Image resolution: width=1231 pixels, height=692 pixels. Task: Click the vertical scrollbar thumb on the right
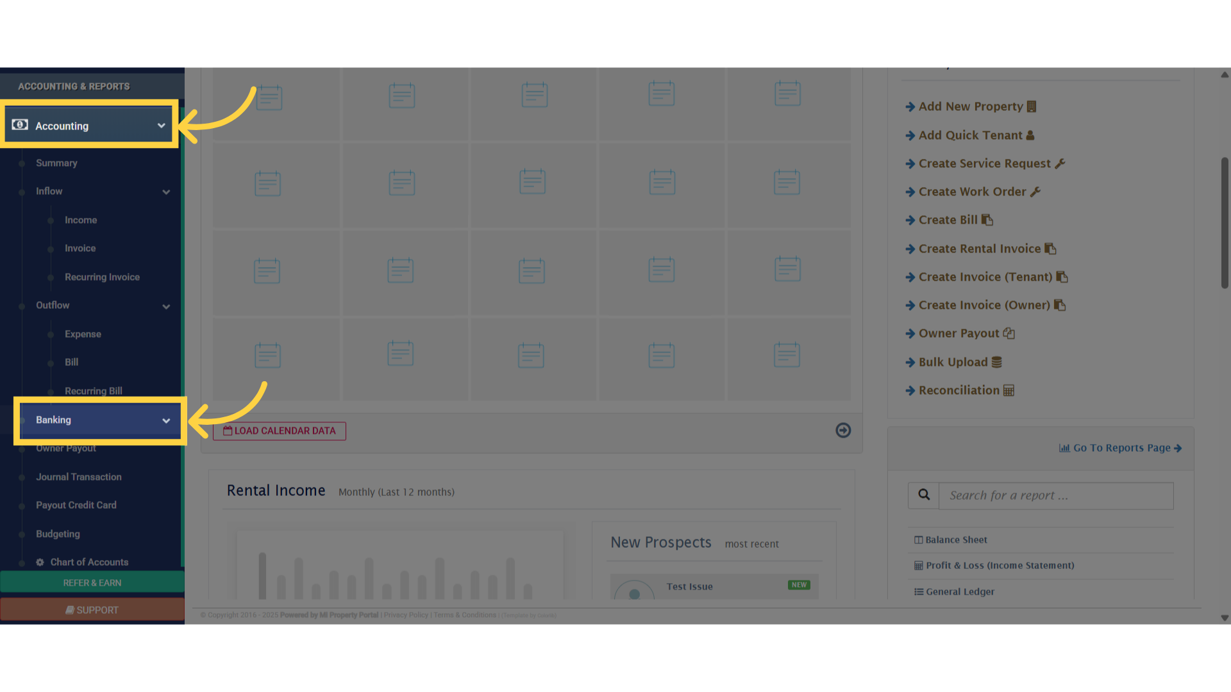pos(1225,223)
